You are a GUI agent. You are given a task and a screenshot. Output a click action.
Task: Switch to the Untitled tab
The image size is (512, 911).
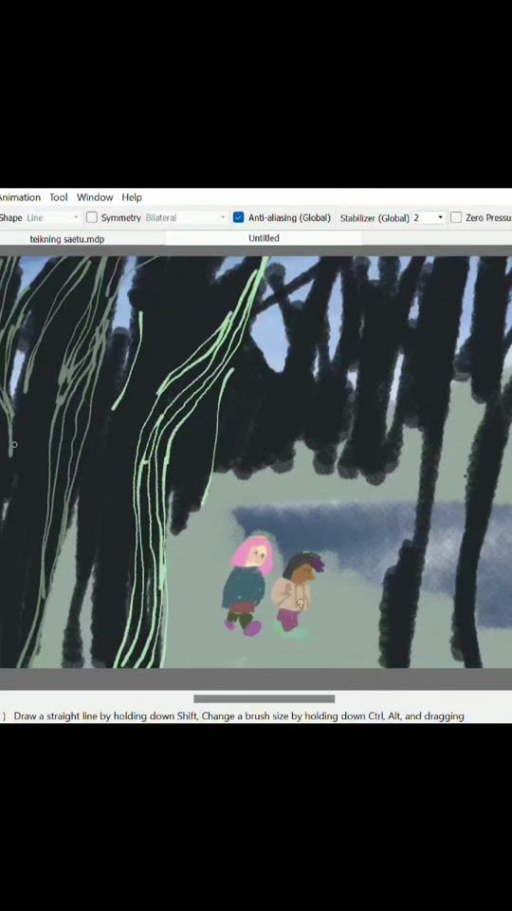tap(264, 238)
